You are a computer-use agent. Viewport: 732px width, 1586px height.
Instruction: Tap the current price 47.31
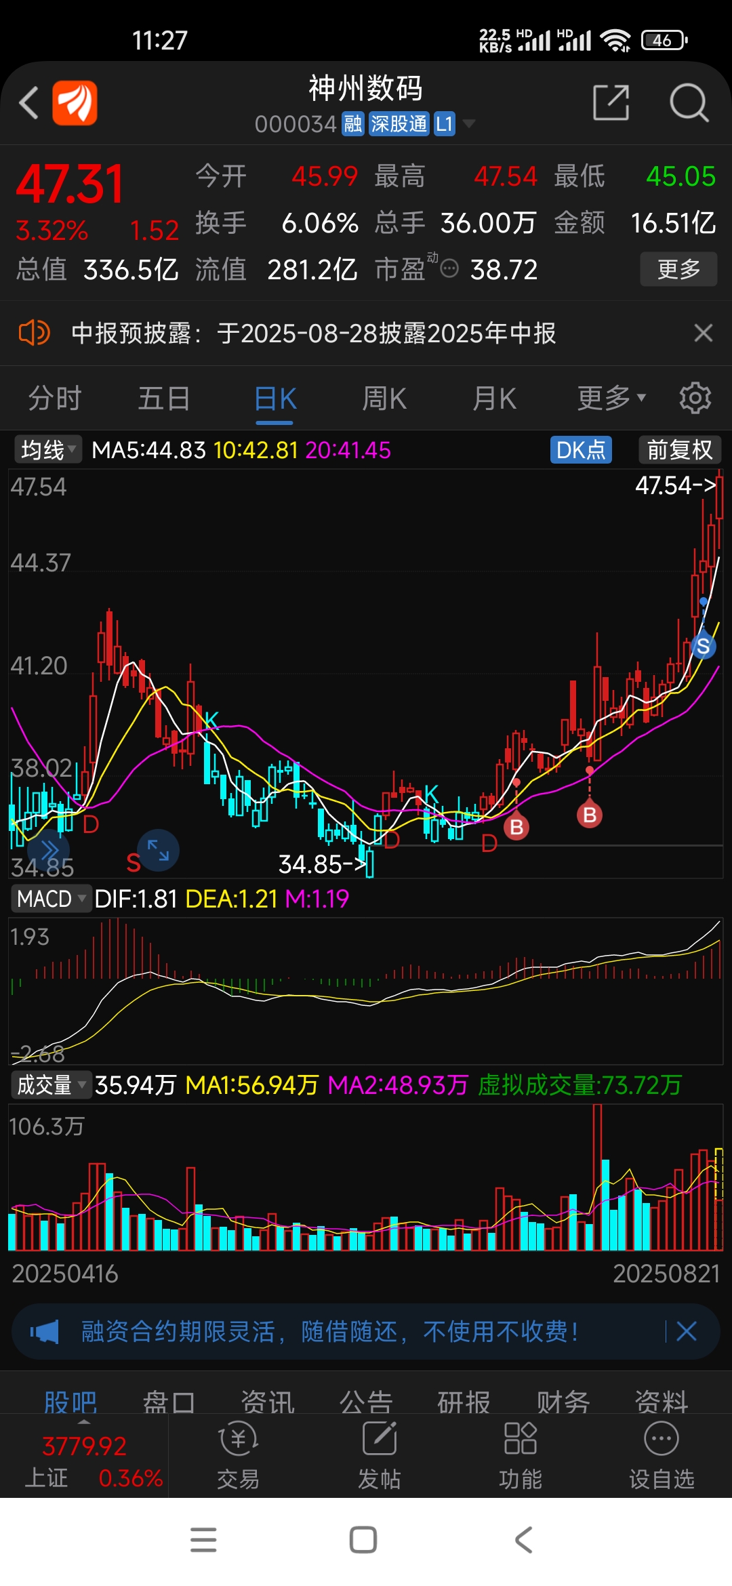[70, 184]
